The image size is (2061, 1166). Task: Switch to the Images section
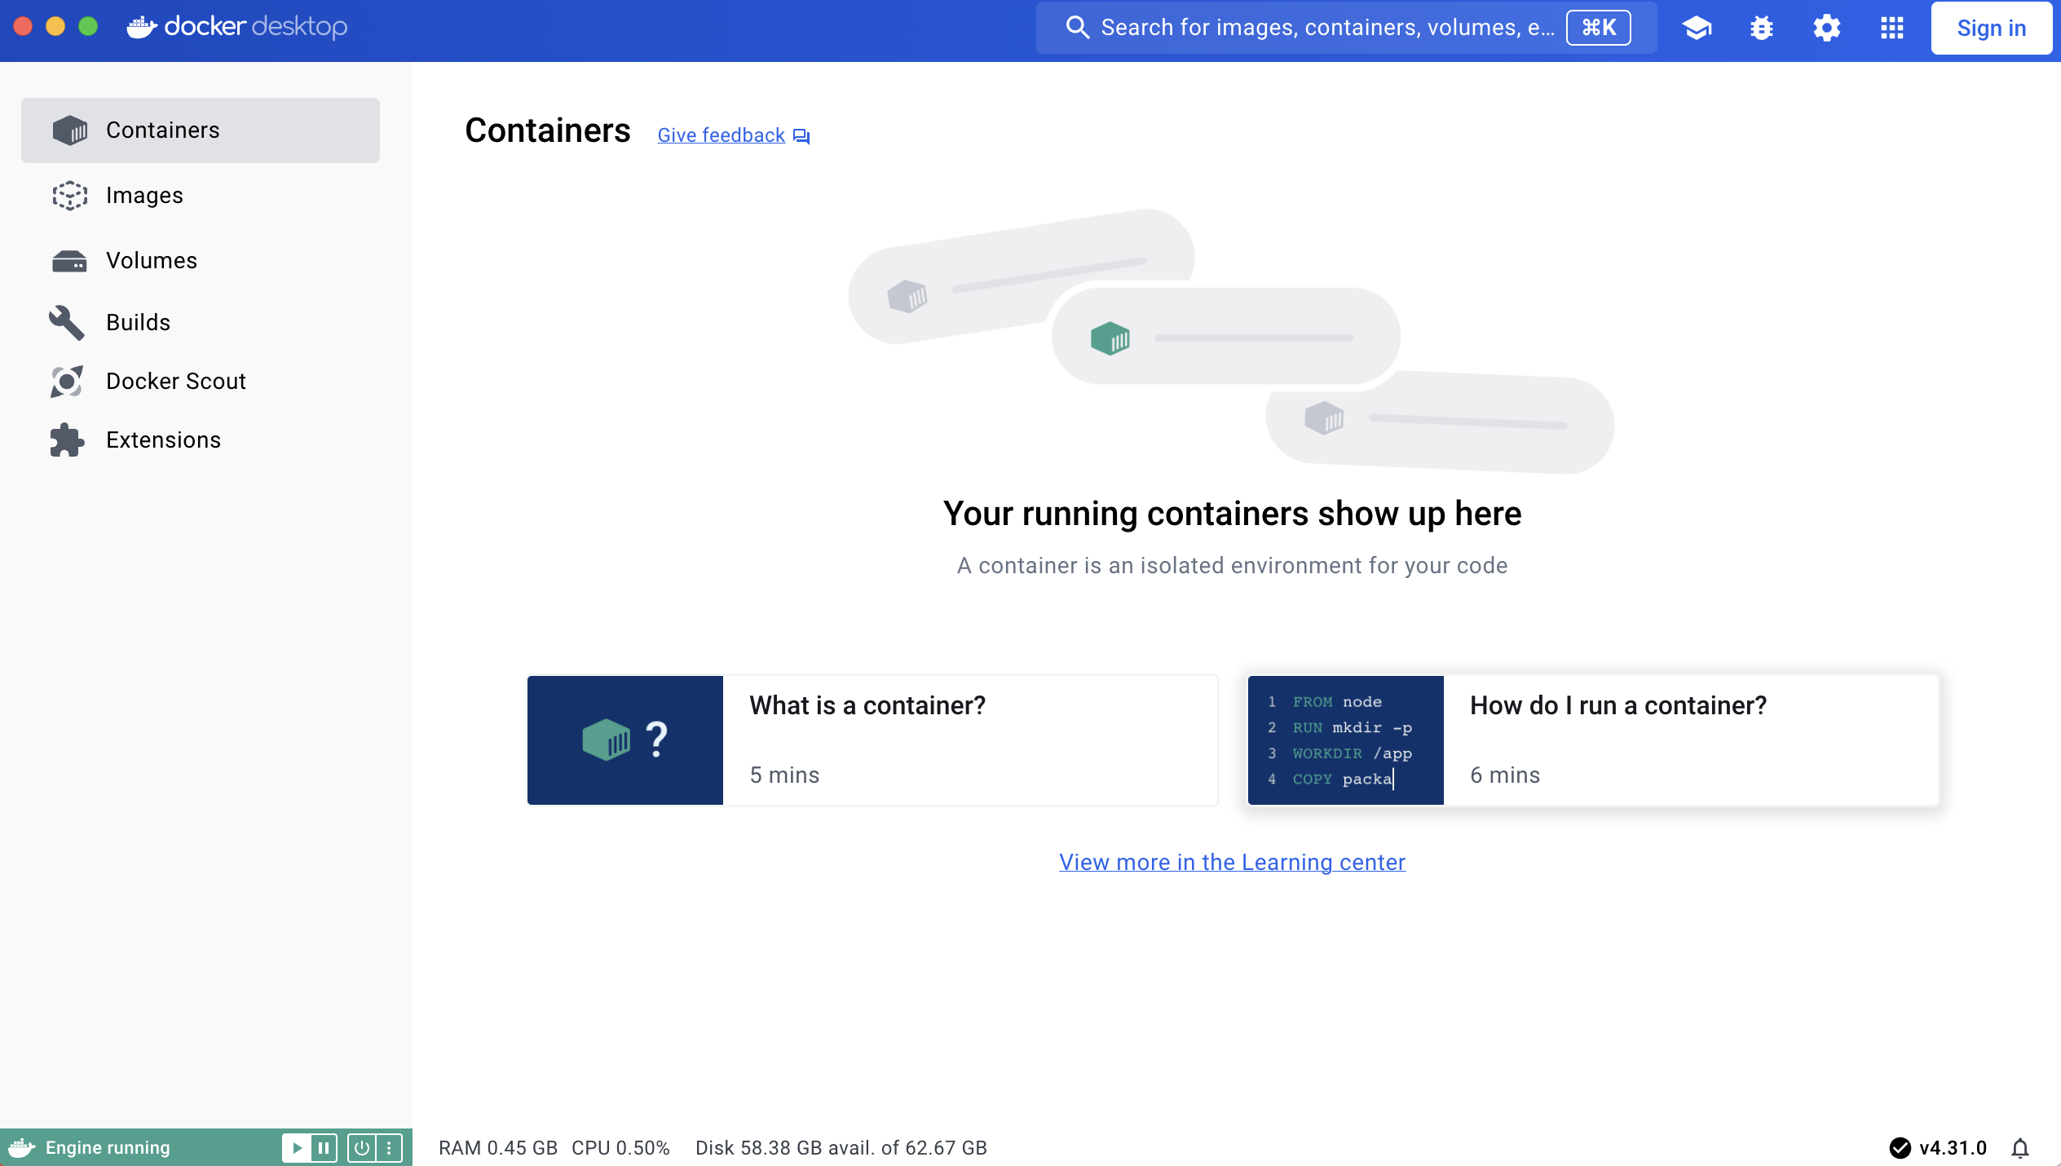coord(144,196)
